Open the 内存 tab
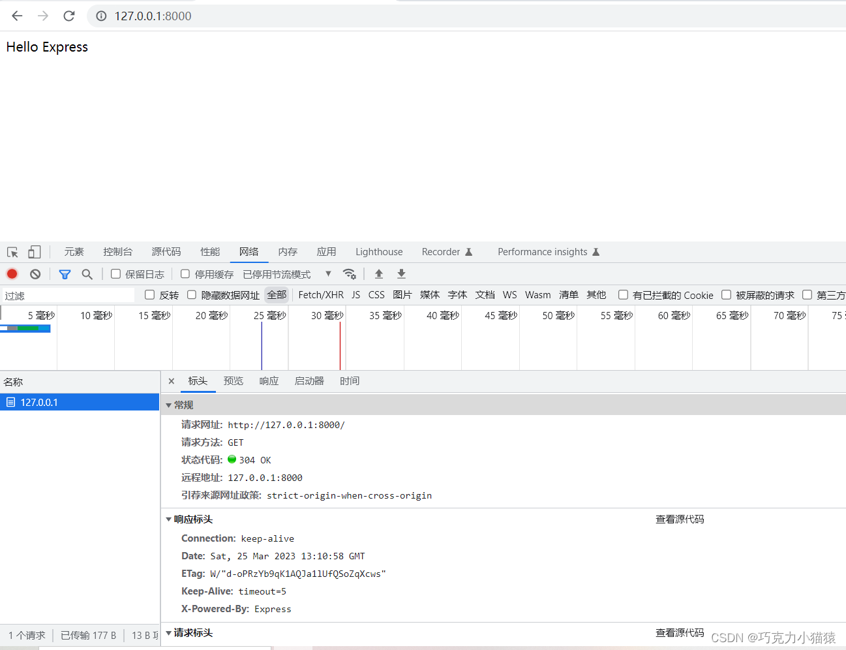This screenshot has height=650, width=846. click(x=288, y=252)
